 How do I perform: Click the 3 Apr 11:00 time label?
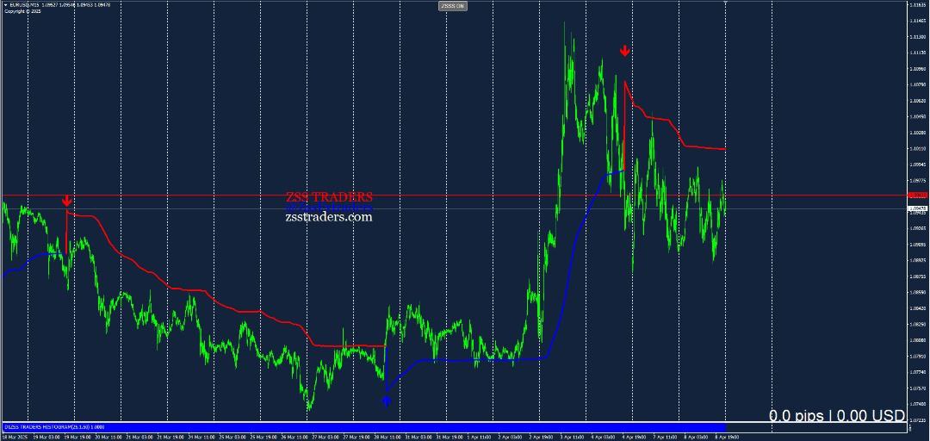[573, 437]
